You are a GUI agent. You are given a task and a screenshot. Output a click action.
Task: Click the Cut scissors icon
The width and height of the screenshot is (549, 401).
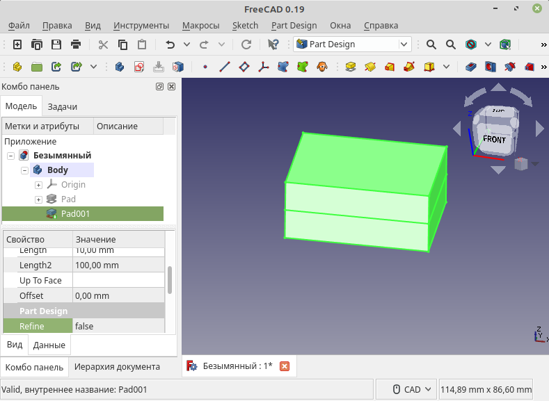click(x=103, y=44)
